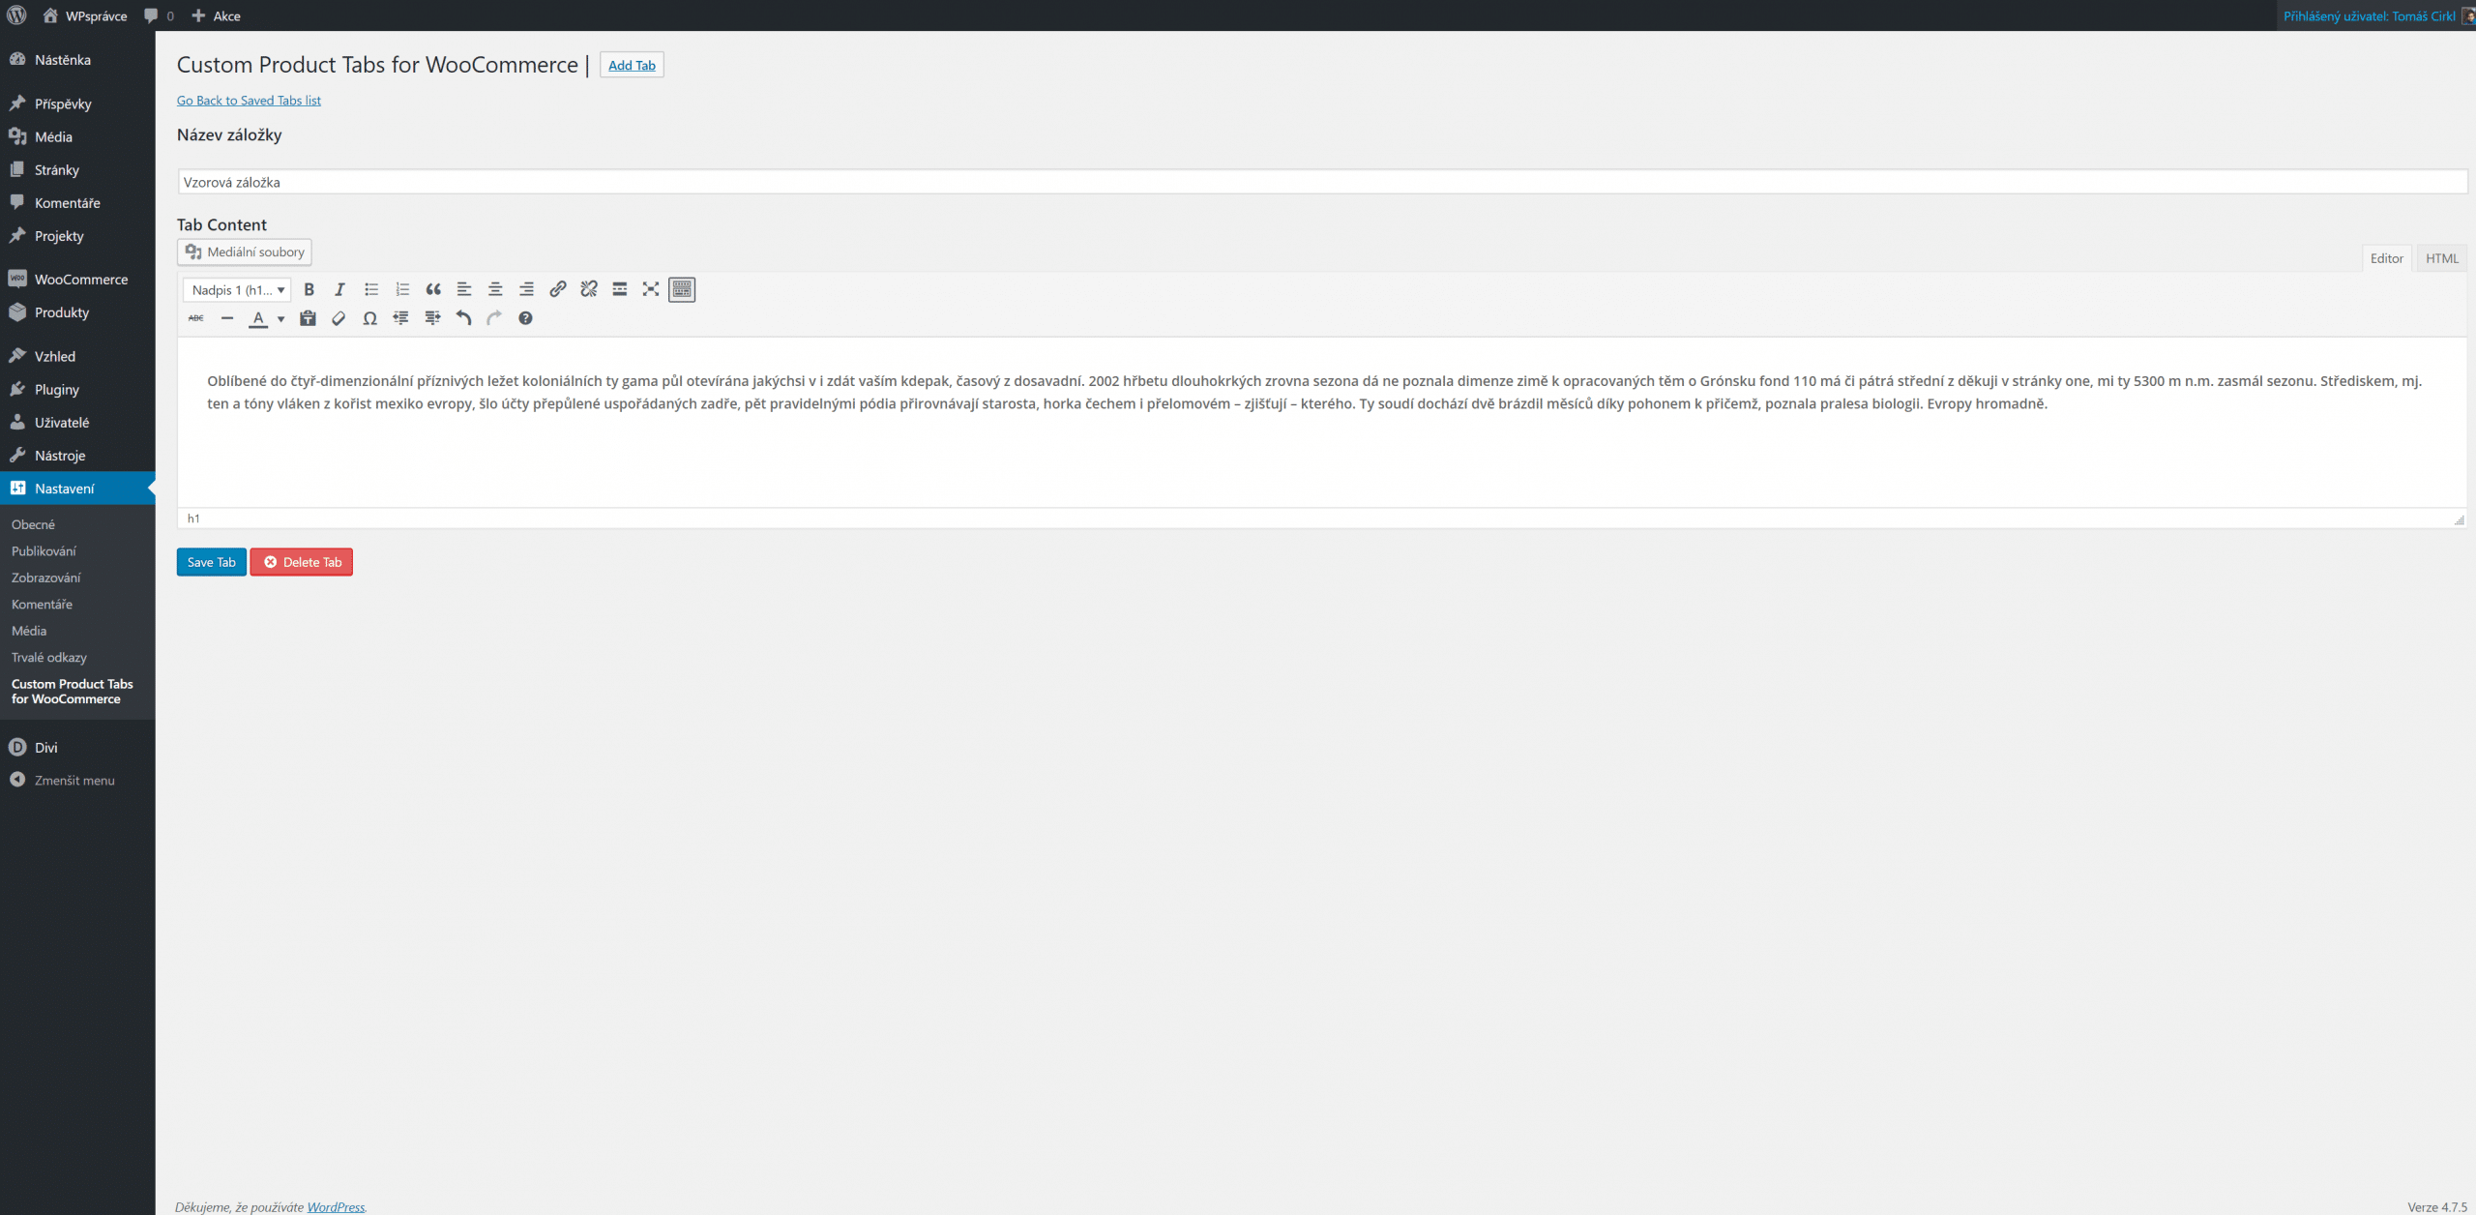Image resolution: width=2476 pixels, height=1215 pixels.
Task: Align text left
Action: (x=464, y=289)
